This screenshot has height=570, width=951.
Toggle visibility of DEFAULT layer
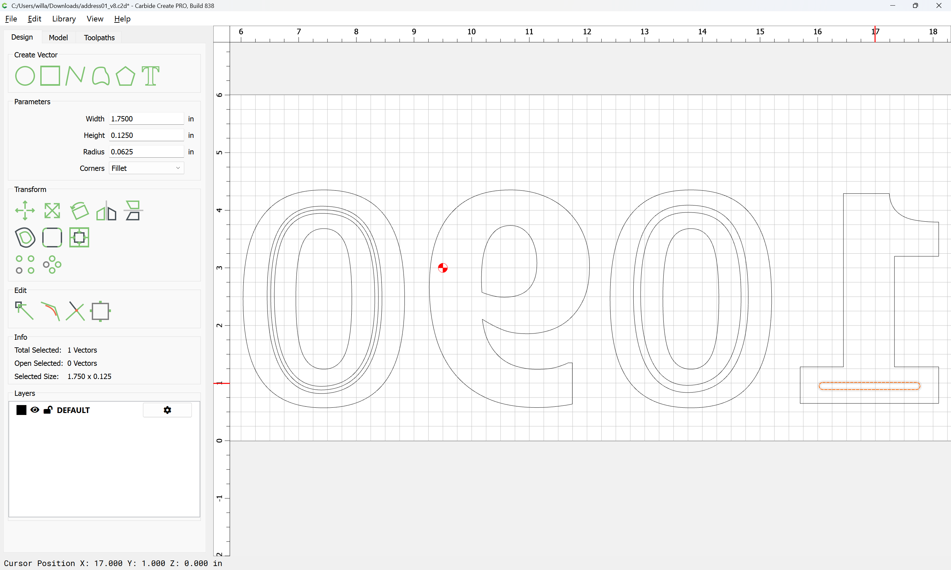(x=35, y=410)
